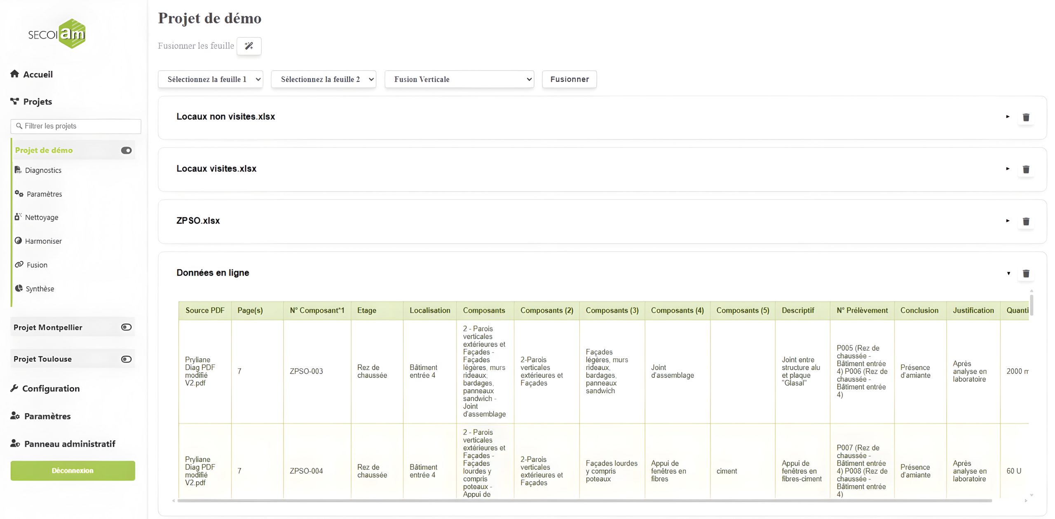The image size is (1055, 519).
Task: Click the magic wand merge icon
Action: [x=249, y=46]
